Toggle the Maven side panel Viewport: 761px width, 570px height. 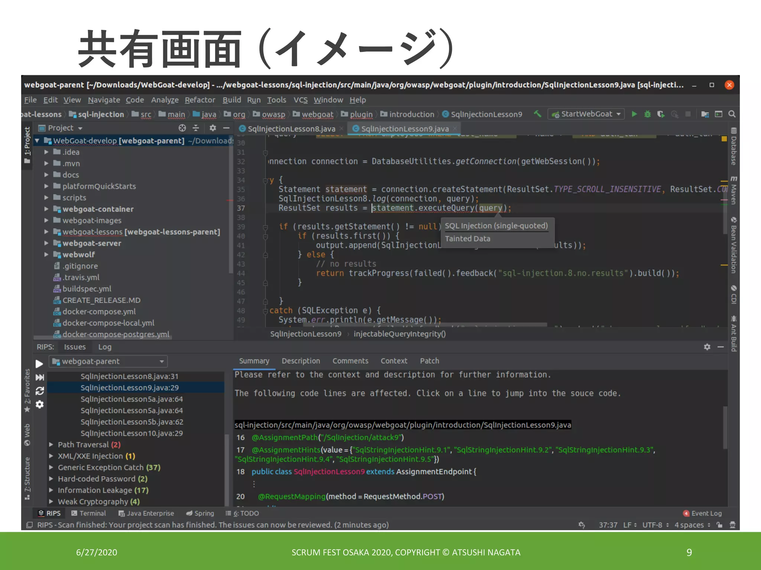point(734,190)
